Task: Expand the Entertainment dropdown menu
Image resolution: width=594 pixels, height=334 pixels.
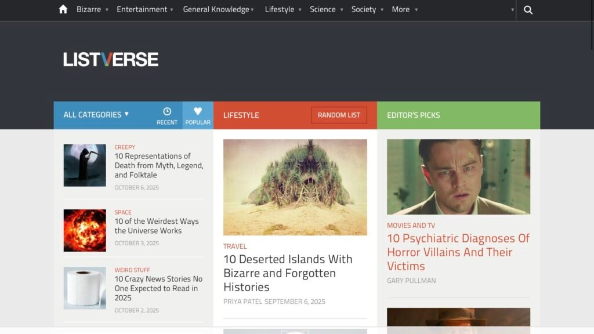Action: 145,9
